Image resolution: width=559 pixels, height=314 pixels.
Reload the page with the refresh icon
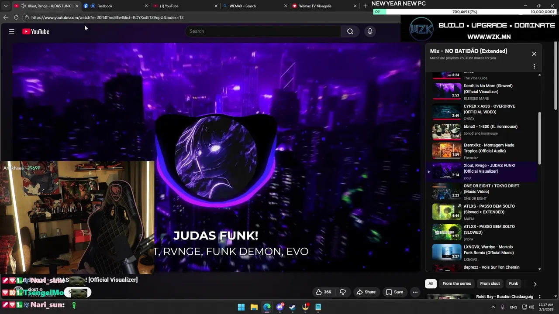(x=16, y=17)
